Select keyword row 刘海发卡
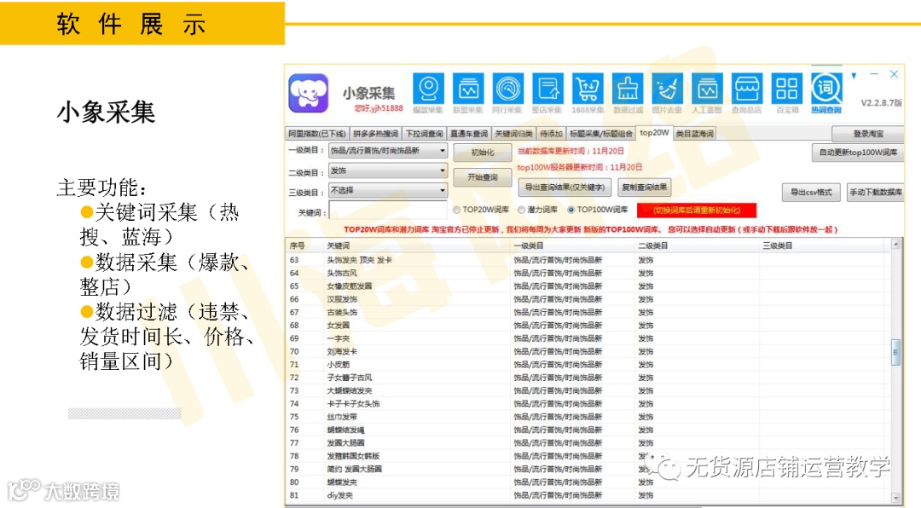The height and width of the screenshot is (508, 921). coord(588,352)
